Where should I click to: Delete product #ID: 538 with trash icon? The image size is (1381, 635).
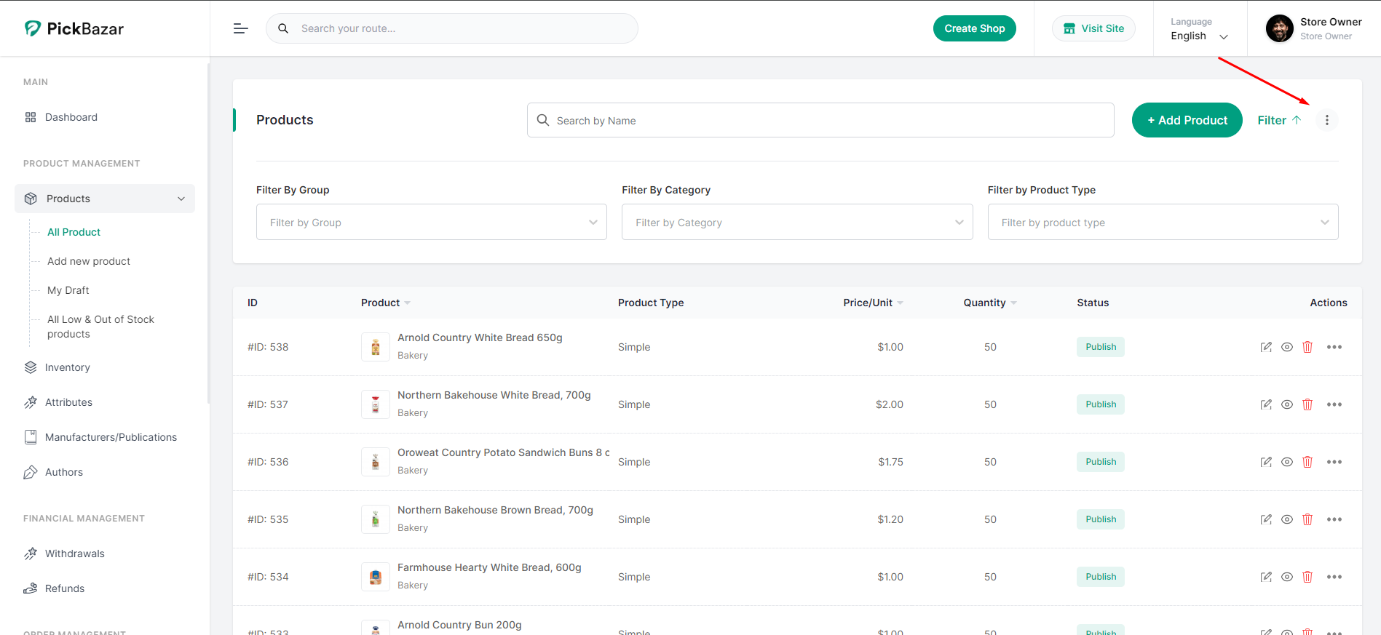click(1307, 347)
